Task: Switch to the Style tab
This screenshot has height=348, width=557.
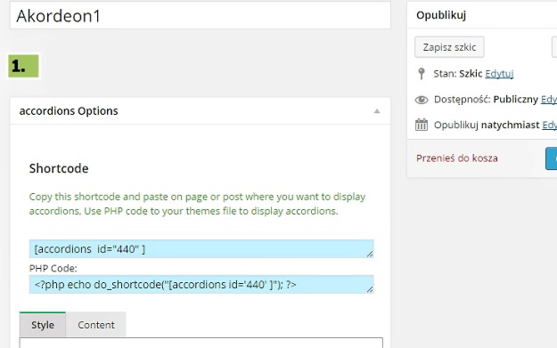Action: 43,325
